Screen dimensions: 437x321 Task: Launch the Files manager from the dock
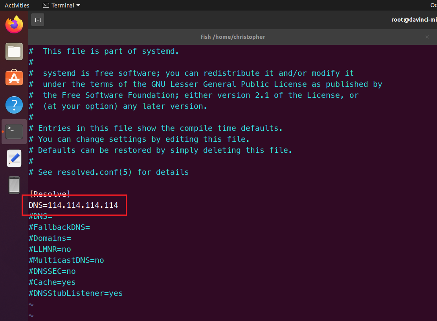coord(14,51)
